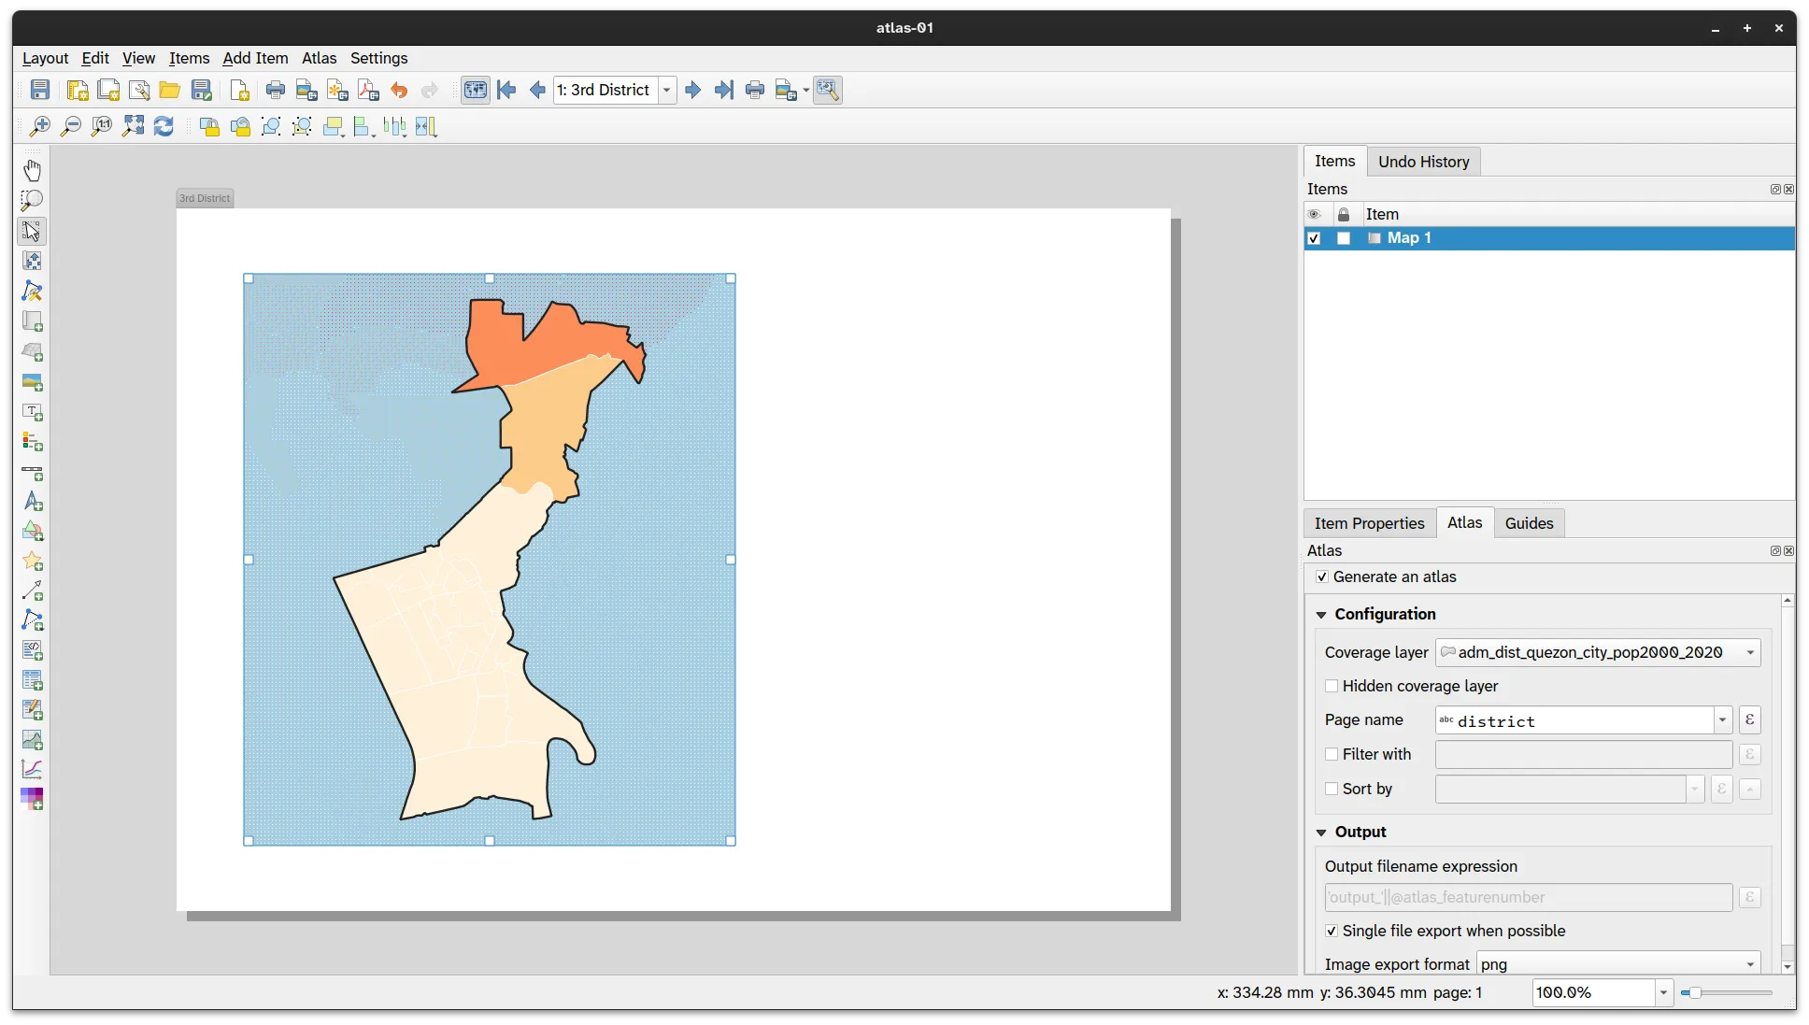
Task: Open the Atlas menu
Action: pyautogui.click(x=319, y=58)
